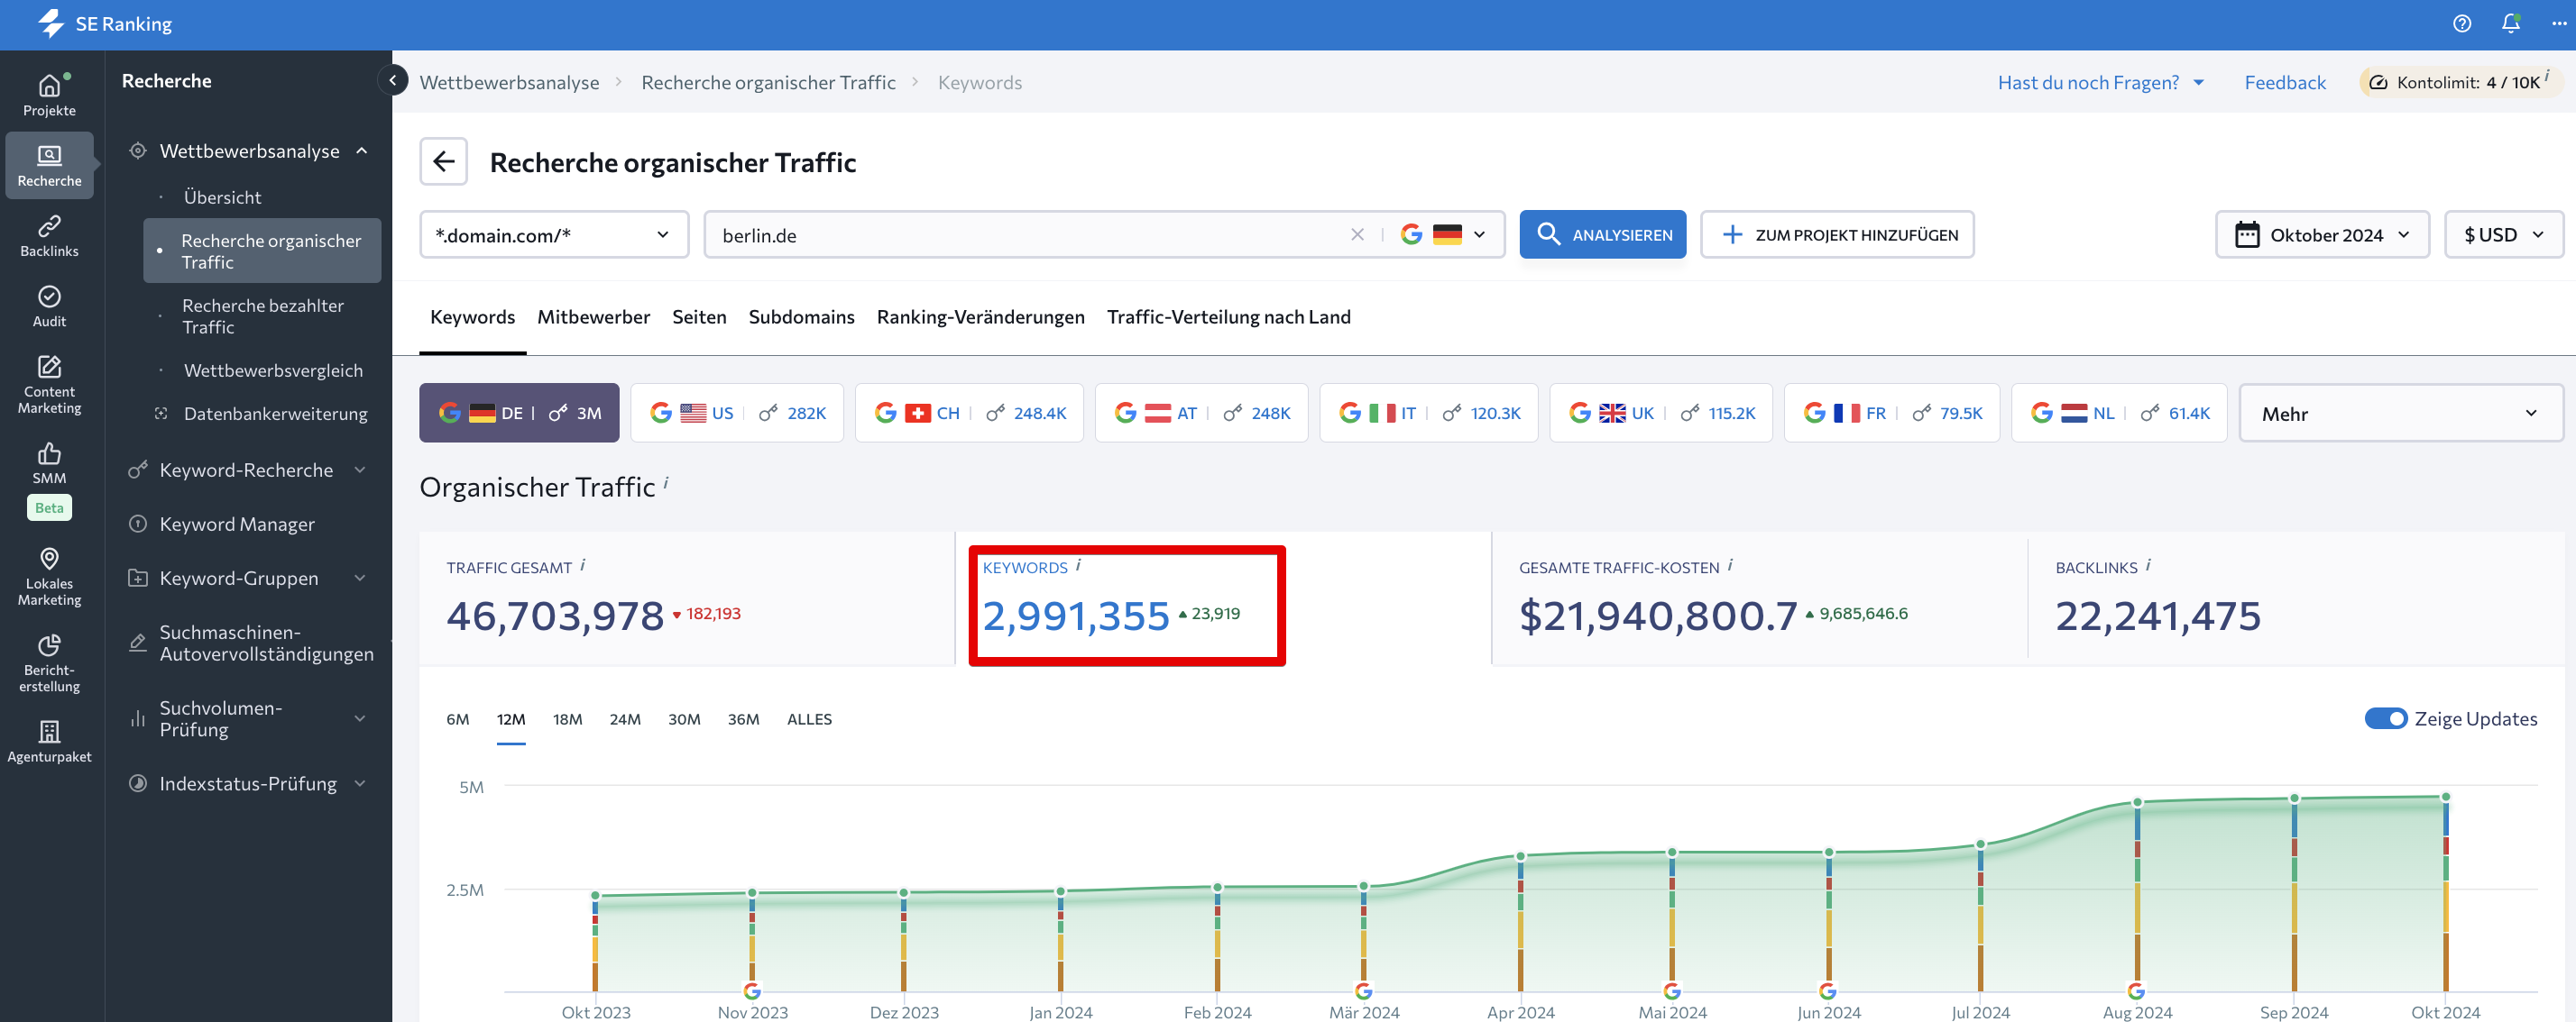
Task: Click info icon beside KEYWORDS
Action: click(x=1078, y=564)
